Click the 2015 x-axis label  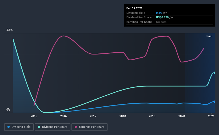34,116
